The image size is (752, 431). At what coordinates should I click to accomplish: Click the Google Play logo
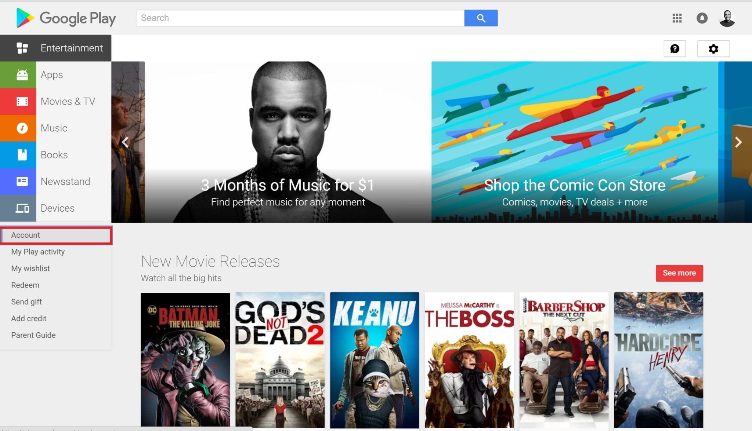[x=65, y=18]
